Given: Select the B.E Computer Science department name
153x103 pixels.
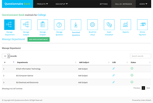Looking at the screenshot, I should (x=25, y=76).
